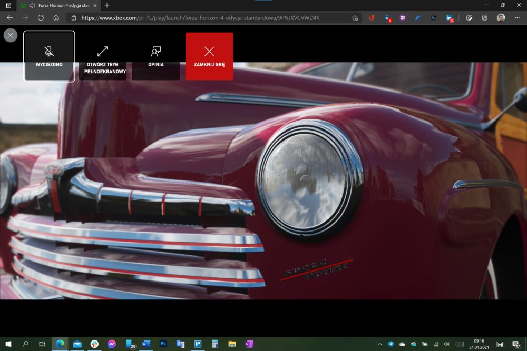This screenshot has height=351, width=527.
Task: Open the Windows Start menu
Action: 8,344
